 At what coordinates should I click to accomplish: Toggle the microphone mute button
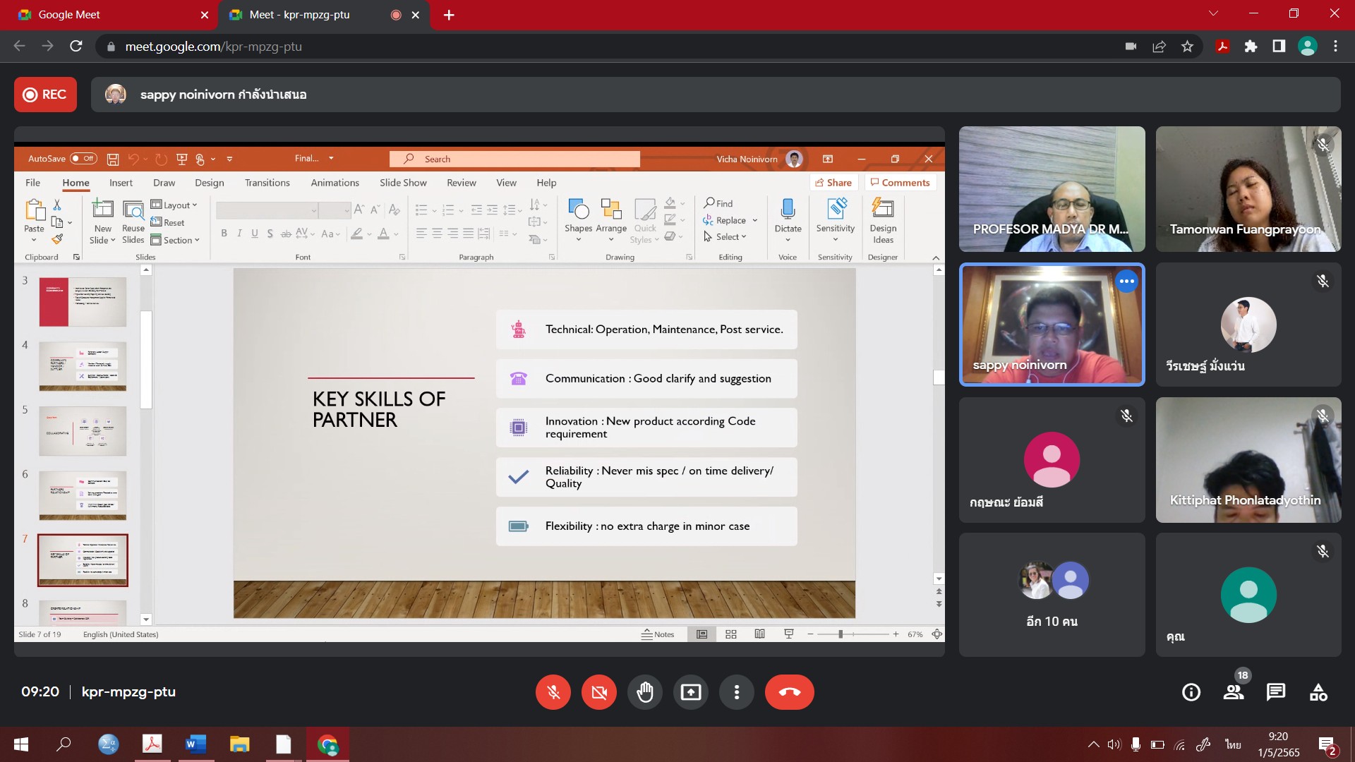[x=553, y=692]
